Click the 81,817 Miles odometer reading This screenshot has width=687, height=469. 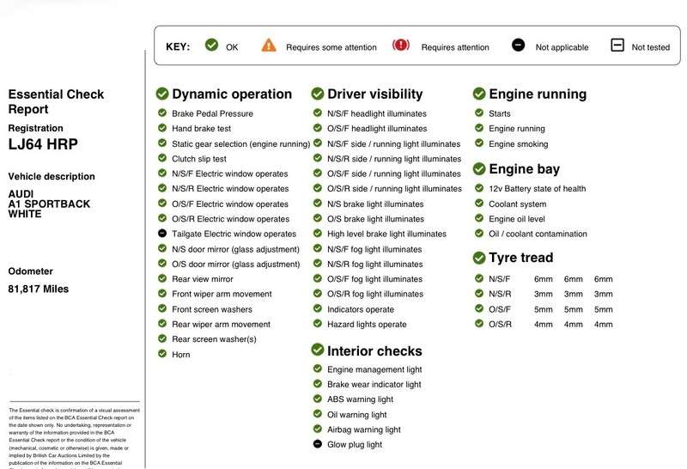[x=39, y=289]
